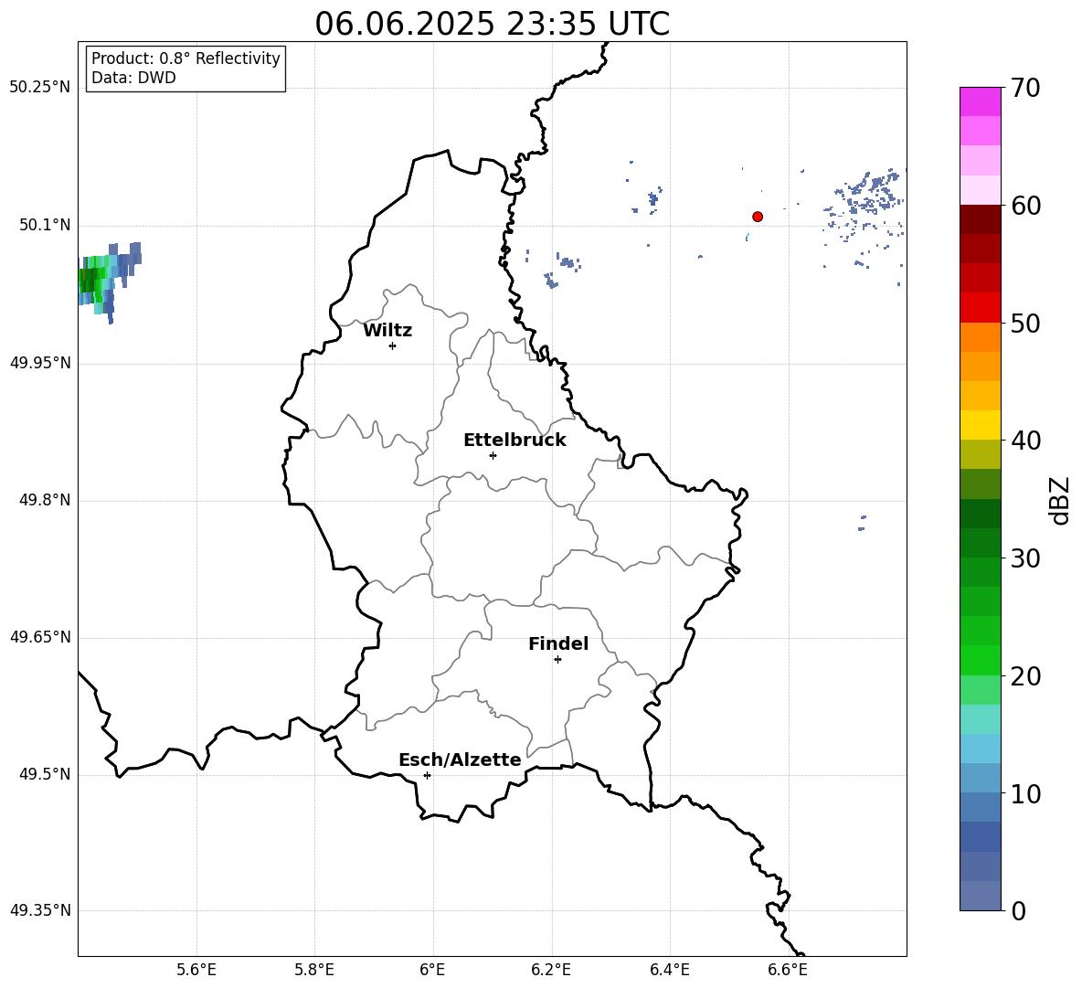1082x988 pixels.
Task: Click the Findel station cross marker
Action: click(x=557, y=660)
